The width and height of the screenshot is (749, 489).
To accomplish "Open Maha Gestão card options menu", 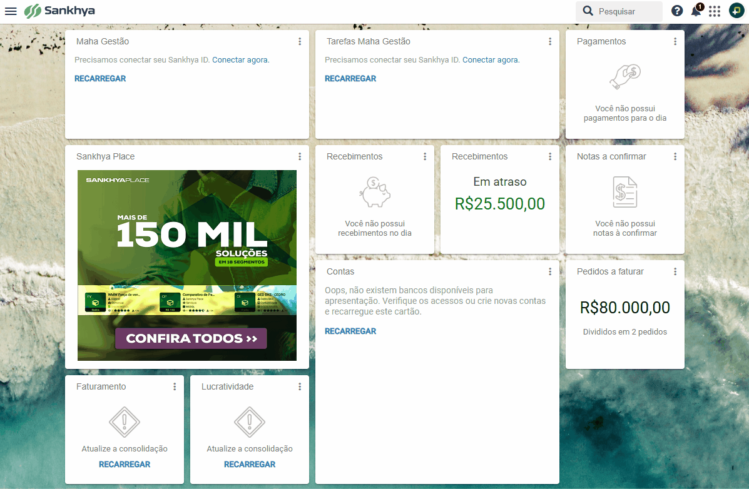I will click(300, 41).
